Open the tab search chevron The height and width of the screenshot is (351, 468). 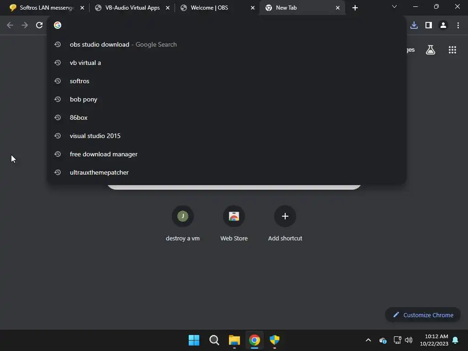pos(394,6)
